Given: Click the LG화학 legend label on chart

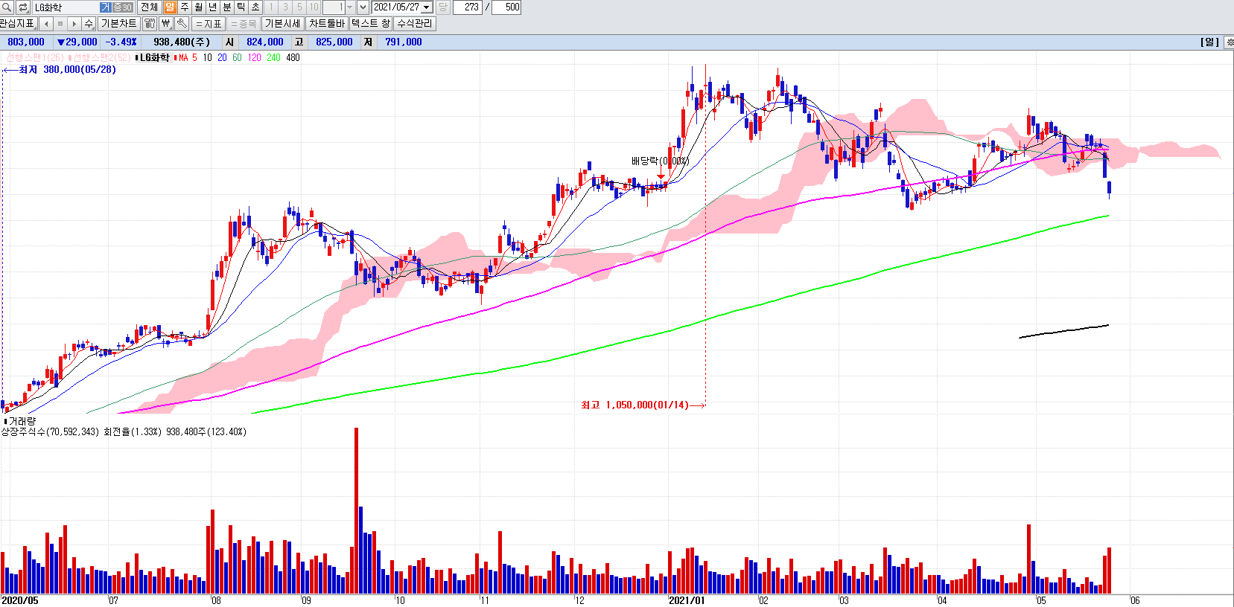Looking at the screenshot, I should [154, 57].
